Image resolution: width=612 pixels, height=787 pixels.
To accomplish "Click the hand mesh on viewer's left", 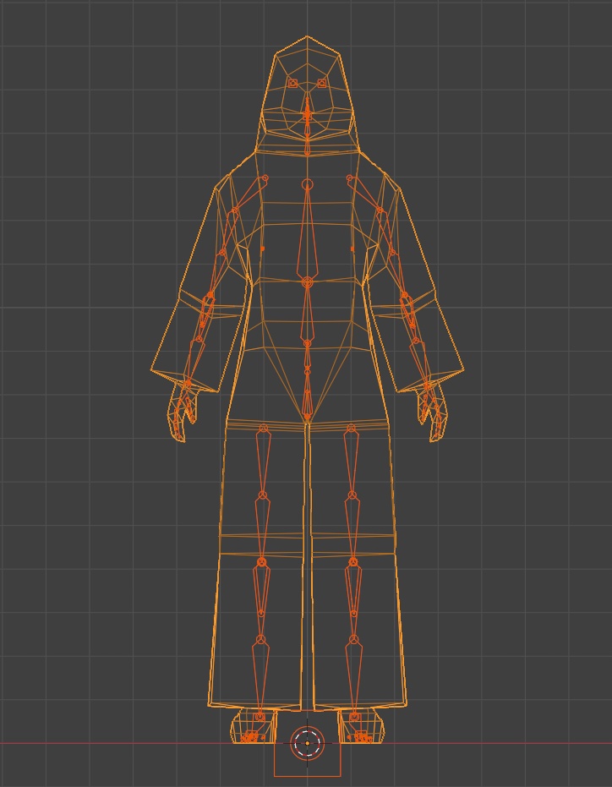I will tap(181, 413).
